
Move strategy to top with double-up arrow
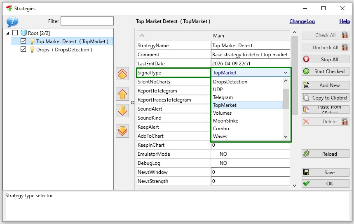(x=122, y=74)
